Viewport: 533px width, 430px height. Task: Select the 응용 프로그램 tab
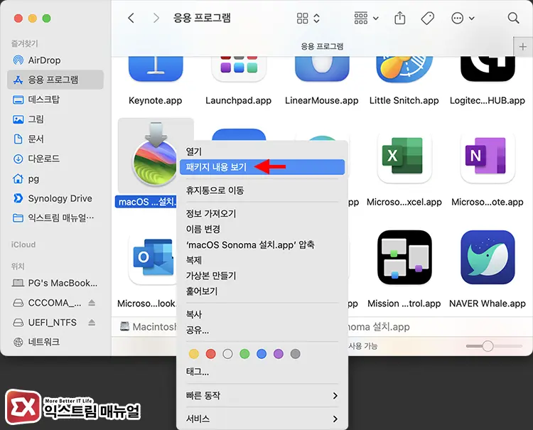322,46
